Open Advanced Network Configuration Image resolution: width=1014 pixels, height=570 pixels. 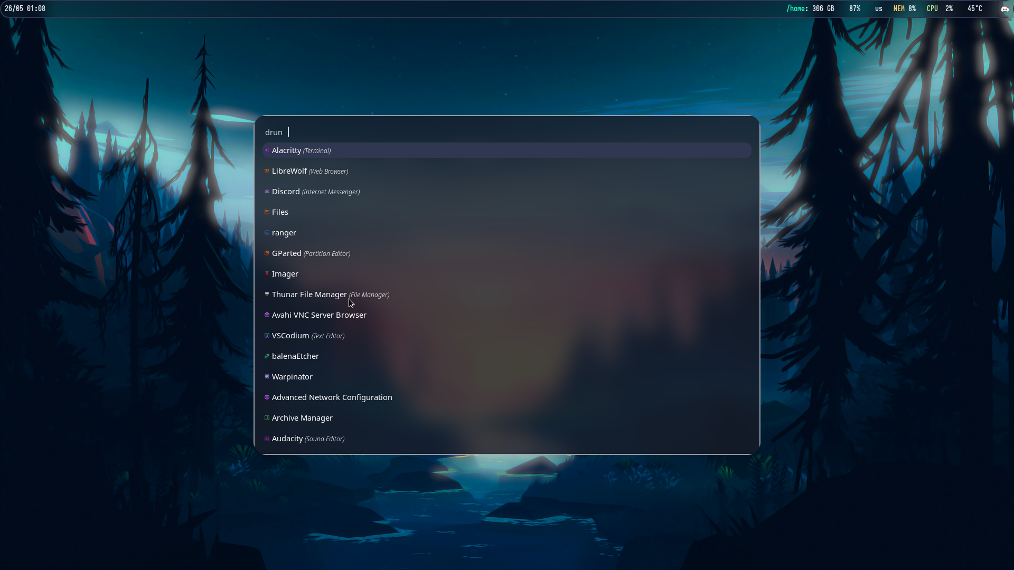332,397
